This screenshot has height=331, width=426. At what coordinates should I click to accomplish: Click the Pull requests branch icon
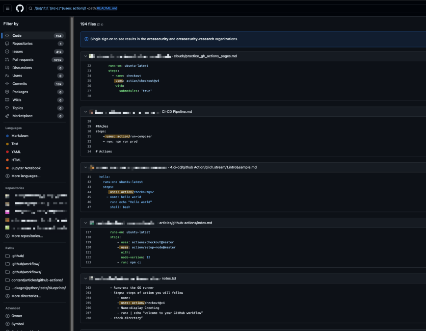7,60
